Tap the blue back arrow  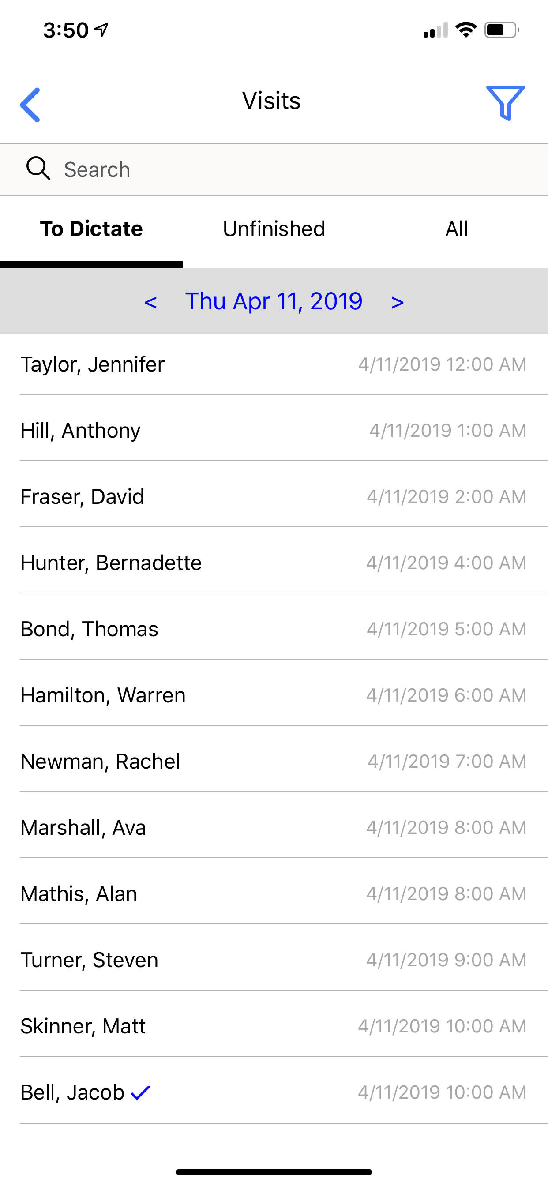point(30,105)
